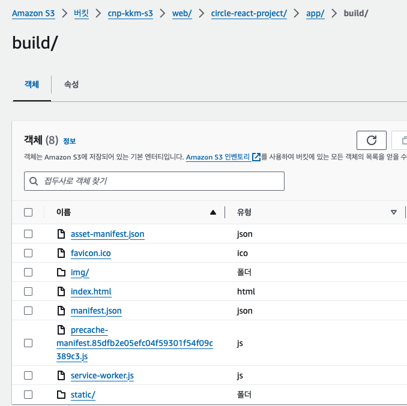Screen dimensions: 407x406
Task: Select the favicon.ico row checkbox
Action: (x=28, y=253)
